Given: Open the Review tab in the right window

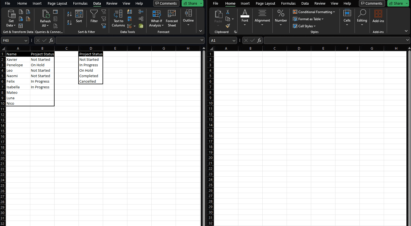Looking at the screenshot, I should [320, 4].
